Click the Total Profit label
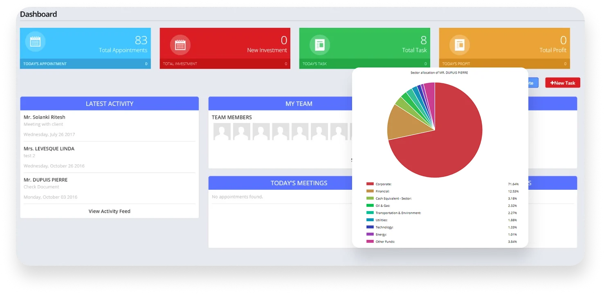The height and width of the screenshot is (294, 604). tap(553, 50)
